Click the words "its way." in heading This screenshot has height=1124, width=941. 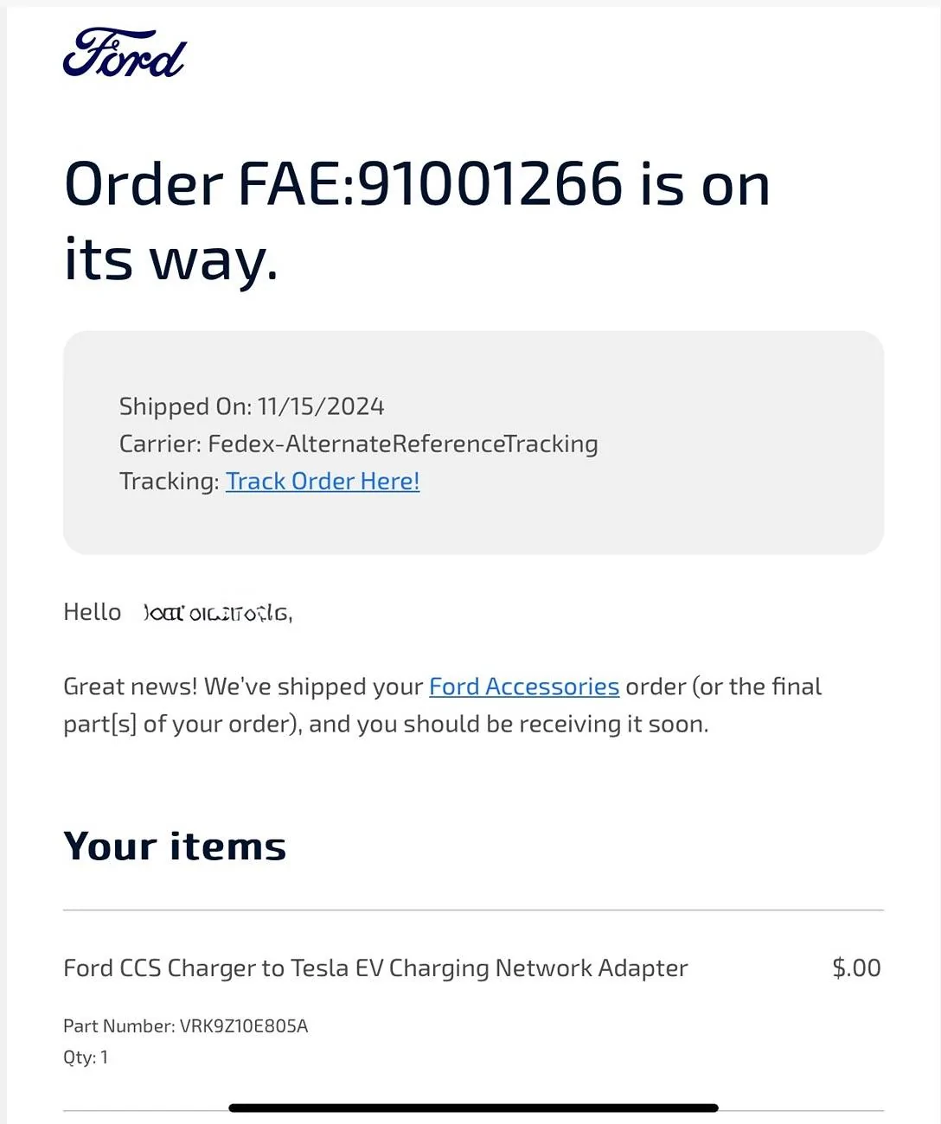[171, 259]
